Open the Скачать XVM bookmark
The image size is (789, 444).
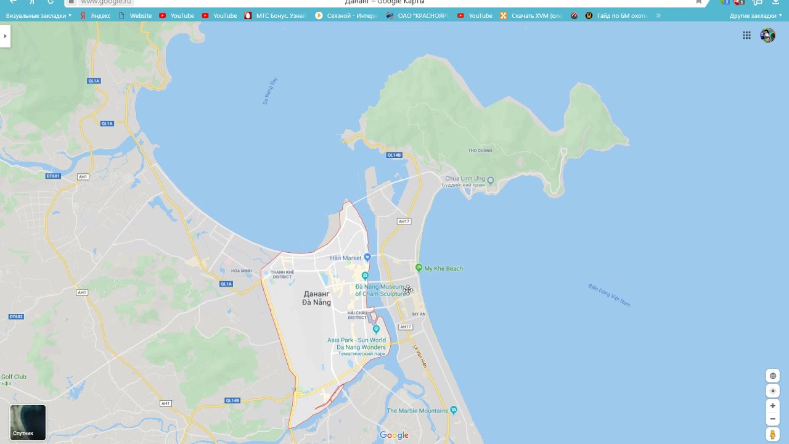click(531, 15)
